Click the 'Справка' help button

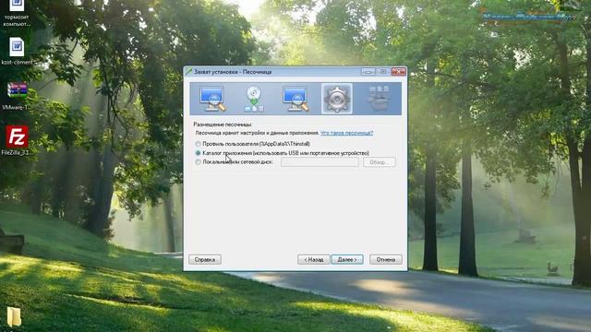205,259
